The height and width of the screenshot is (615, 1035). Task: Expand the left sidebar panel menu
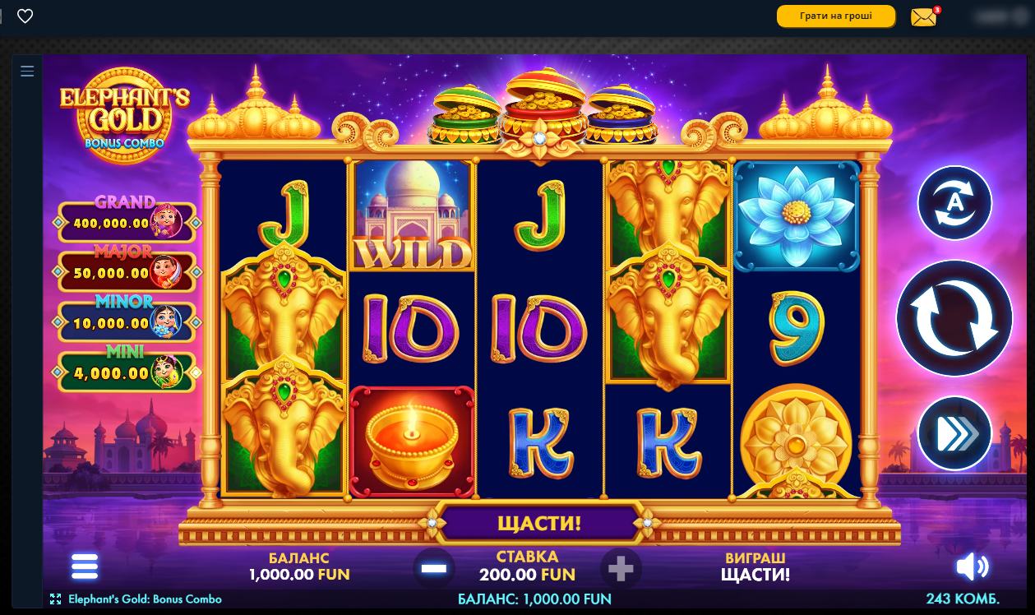click(27, 72)
